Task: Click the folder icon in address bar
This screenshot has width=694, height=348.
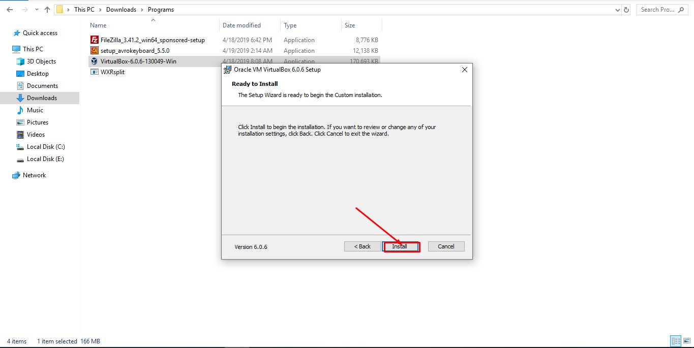Action: click(60, 10)
